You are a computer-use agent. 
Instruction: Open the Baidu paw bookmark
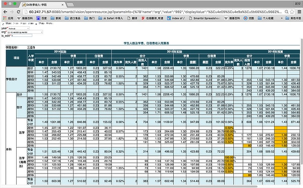click(41, 18)
